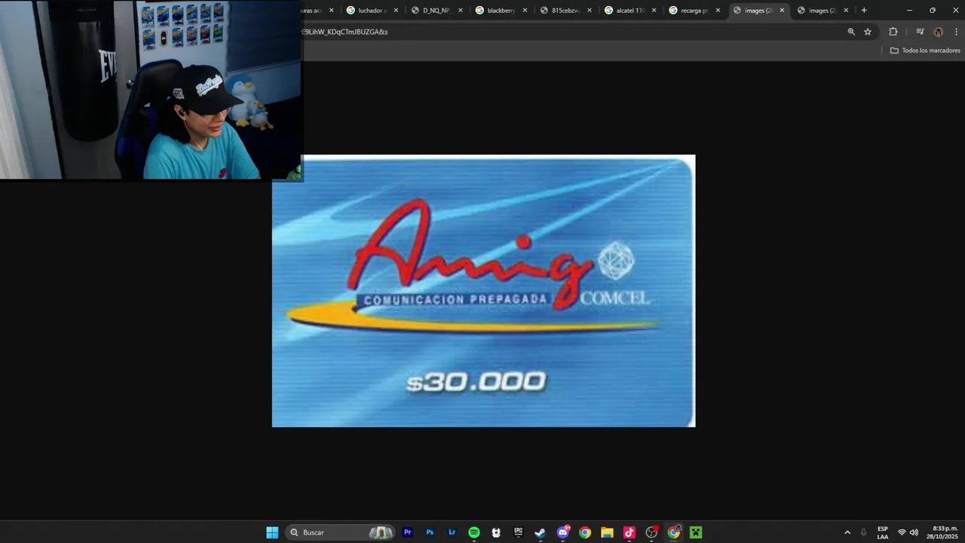
Task: Open TikTok from the taskbar
Action: 630,532
